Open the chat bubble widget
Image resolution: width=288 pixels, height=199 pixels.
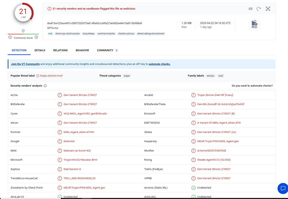click(x=283, y=188)
